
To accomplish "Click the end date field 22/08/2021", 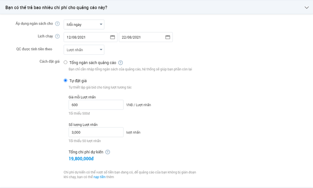I will click(x=146, y=37).
